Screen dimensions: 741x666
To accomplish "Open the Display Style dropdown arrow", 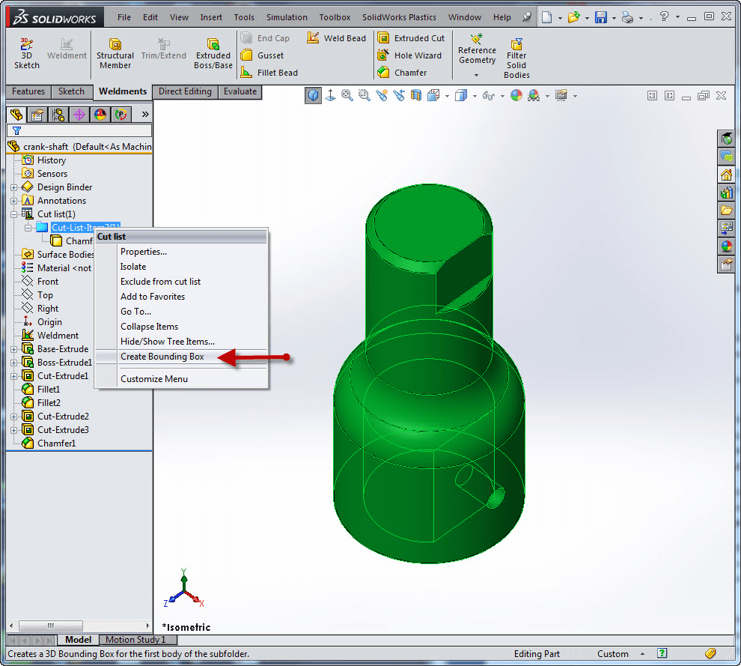I will 475,96.
